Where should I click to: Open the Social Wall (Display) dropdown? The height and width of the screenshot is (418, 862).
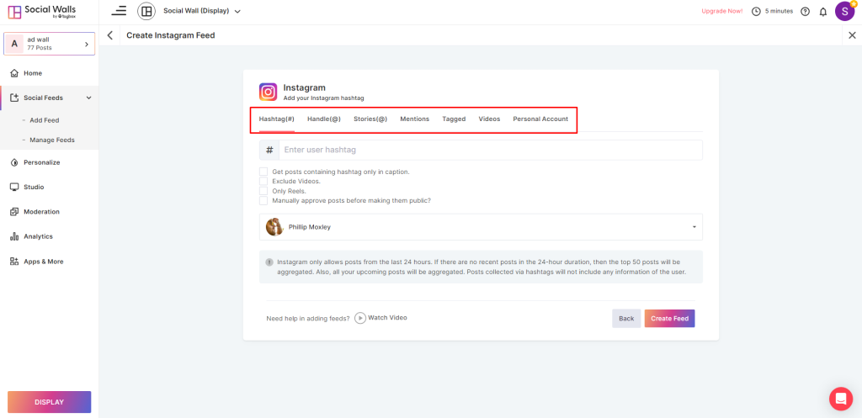(x=202, y=11)
